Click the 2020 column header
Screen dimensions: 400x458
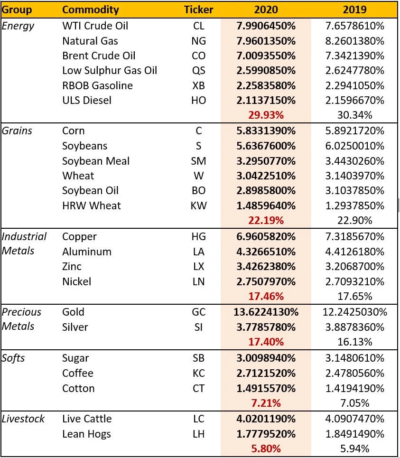point(266,9)
